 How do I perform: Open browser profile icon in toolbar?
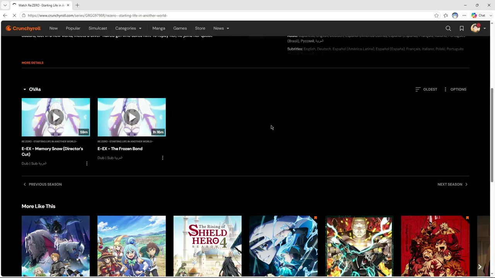click(x=455, y=15)
